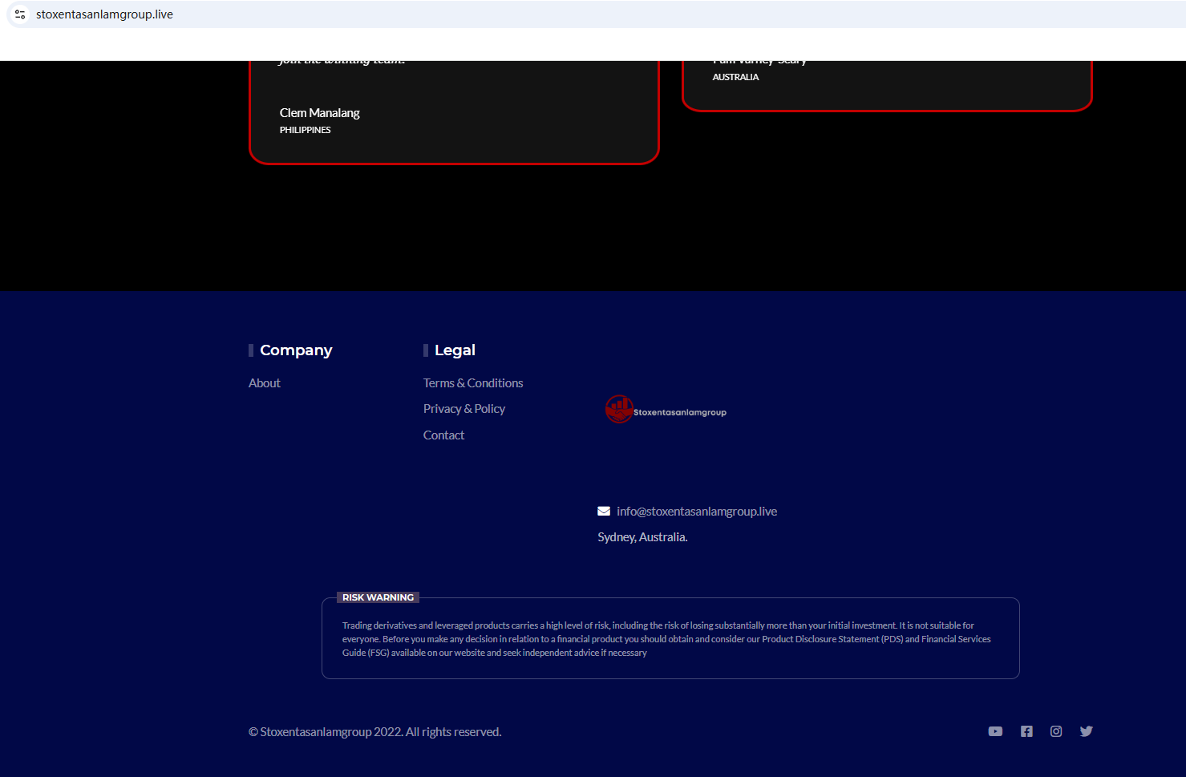The width and height of the screenshot is (1186, 777).
Task: Click the Legal footer heading
Action: click(455, 350)
